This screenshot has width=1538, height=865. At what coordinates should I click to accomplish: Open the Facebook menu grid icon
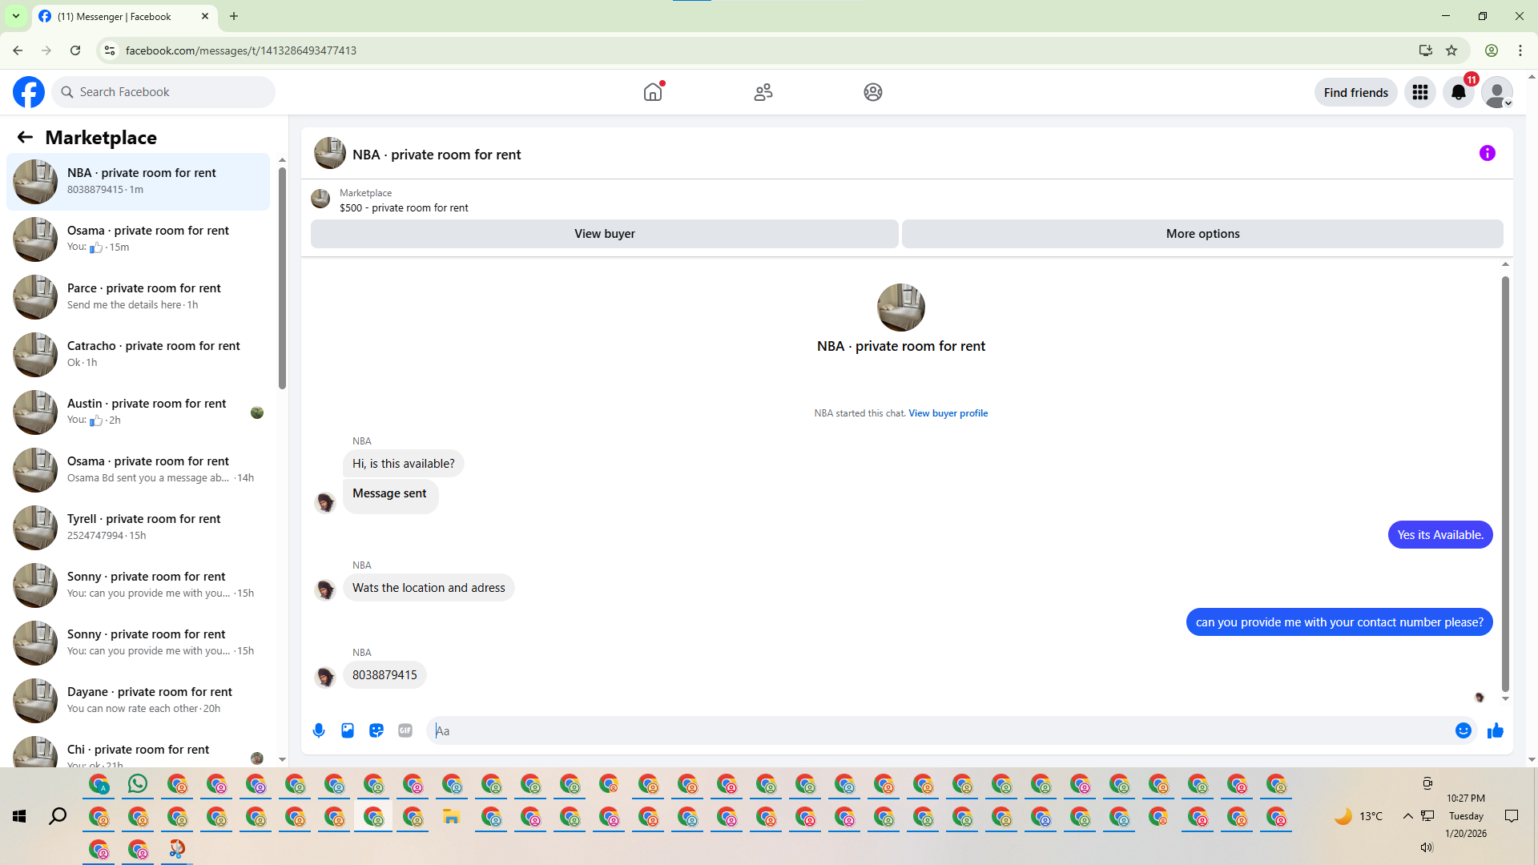[x=1420, y=92]
